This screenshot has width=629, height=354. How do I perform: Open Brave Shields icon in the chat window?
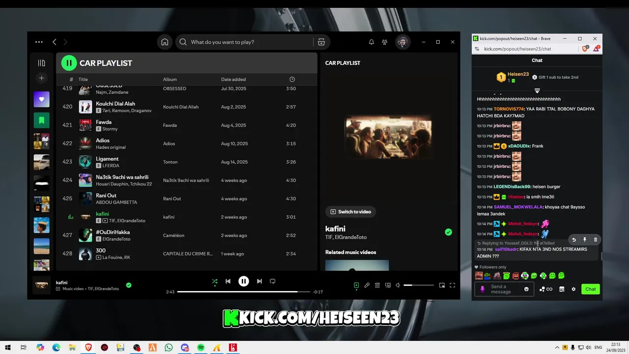coord(585,49)
